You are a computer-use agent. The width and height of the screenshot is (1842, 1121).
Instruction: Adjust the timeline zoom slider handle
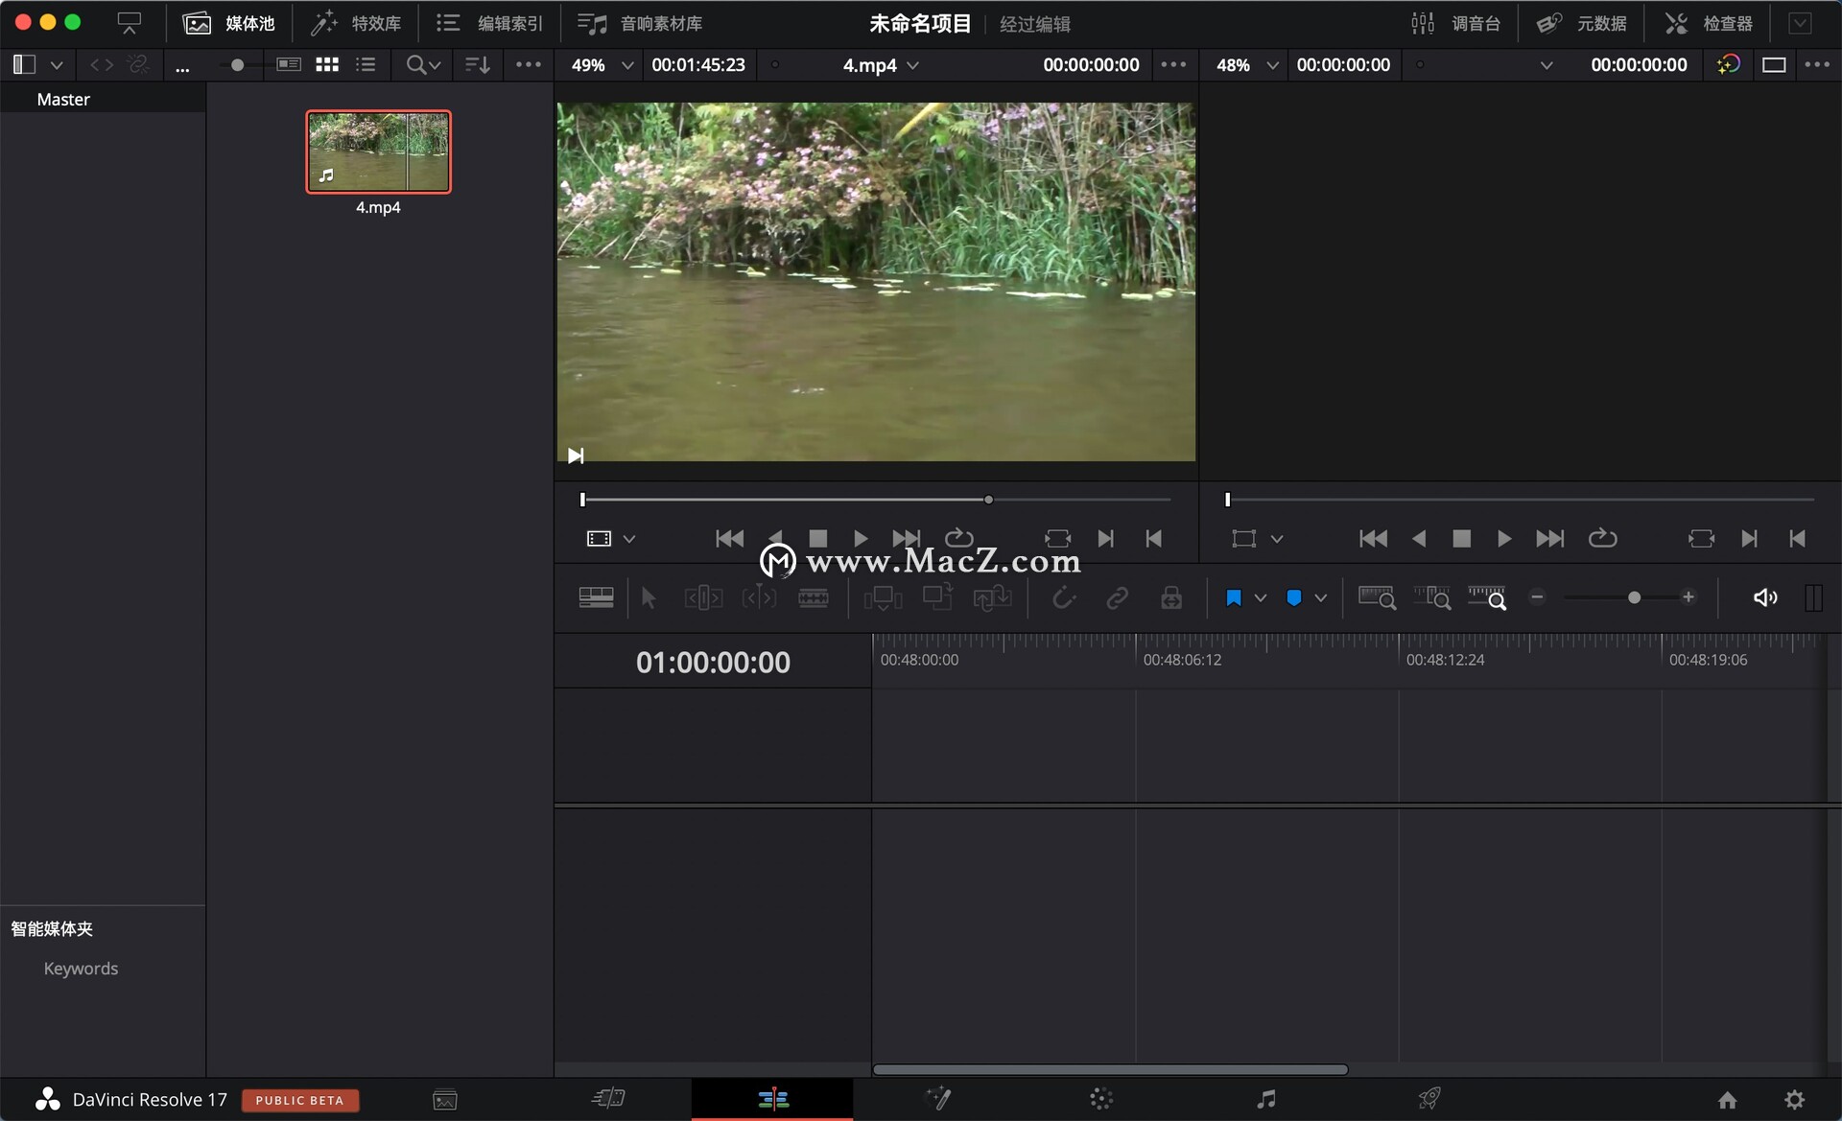pyautogui.click(x=1634, y=597)
